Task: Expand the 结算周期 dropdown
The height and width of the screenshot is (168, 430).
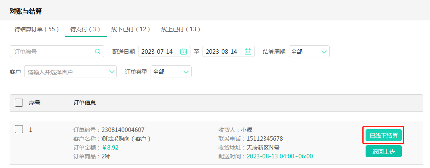Action: pyautogui.click(x=309, y=52)
